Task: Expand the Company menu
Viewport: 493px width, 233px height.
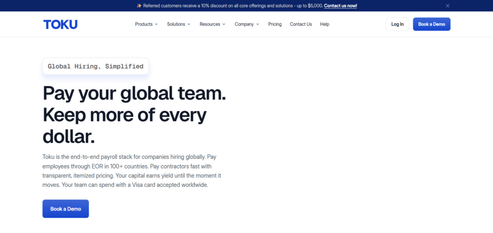Action: click(x=247, y=24)
